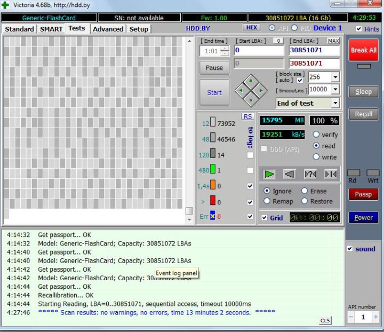Screen dimensions: 384x332
Task: Disable the Hints checkbox
Action: coord(359,29)
